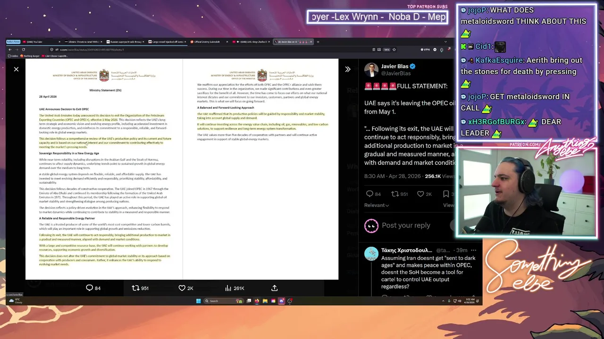Screen dimensions: 604x339
Task: Click the right page of the ministry statement
Action: point(260,169)
